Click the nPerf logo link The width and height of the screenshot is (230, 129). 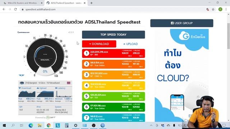tap(51, 117)
